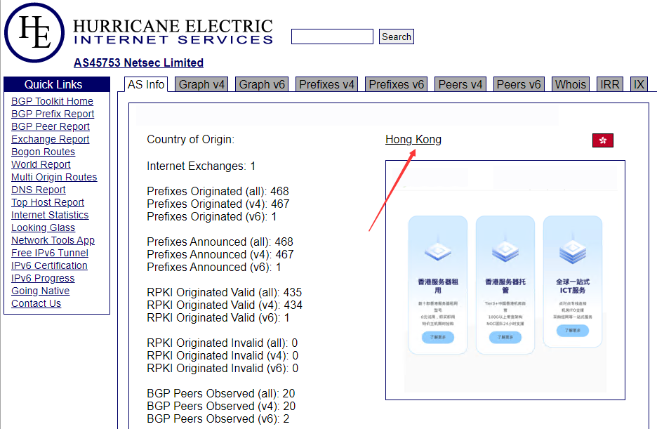The image size is (657, 429).
Task: Click Prefixes Announced (all): 468 text
Action: (x=220, y=242)
